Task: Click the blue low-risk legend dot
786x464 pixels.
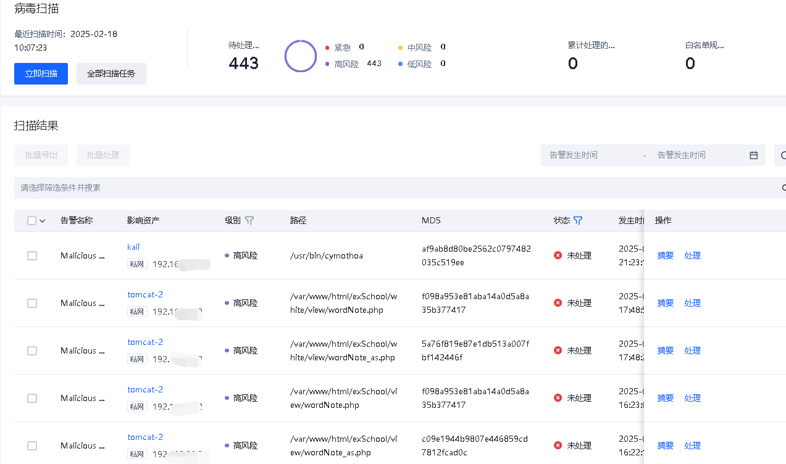Action: point(400,64)
